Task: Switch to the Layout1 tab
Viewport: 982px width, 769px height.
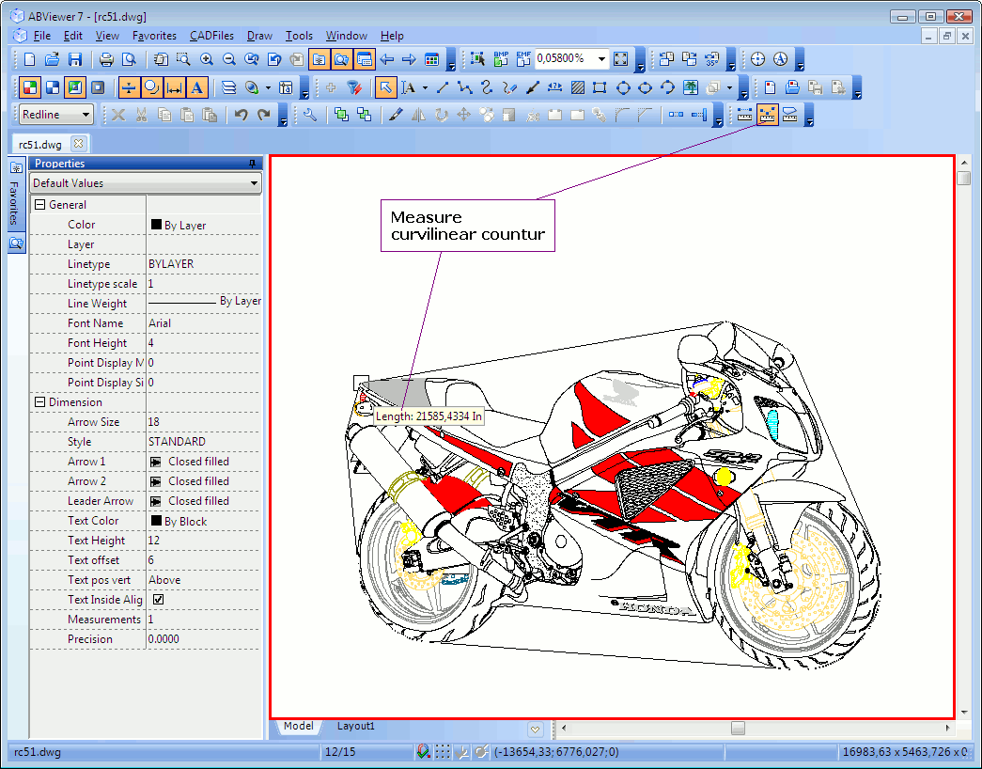Action: (x=356, y=726)
